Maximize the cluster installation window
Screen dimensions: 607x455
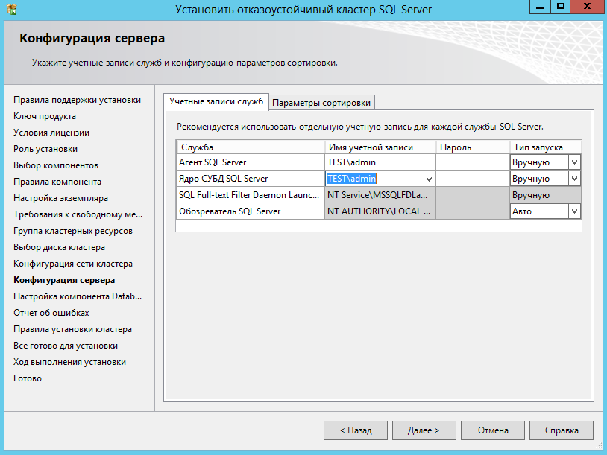click(x=560, y=7)
